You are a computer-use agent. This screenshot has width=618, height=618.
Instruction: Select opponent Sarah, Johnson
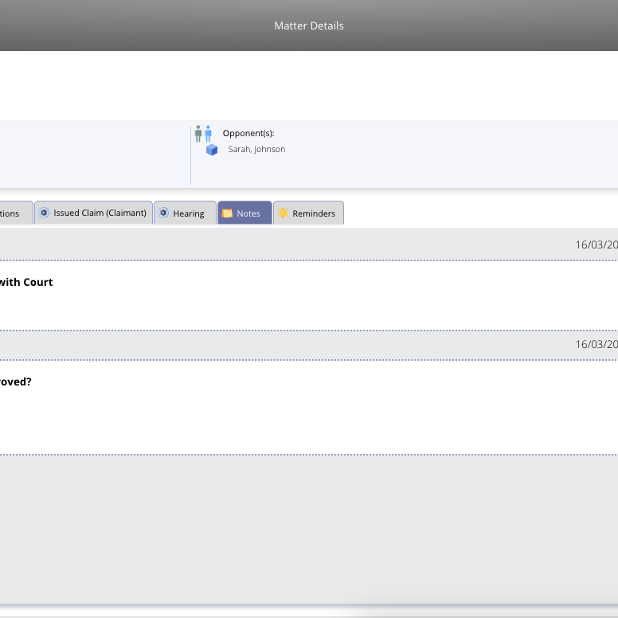tap(256, 149)
